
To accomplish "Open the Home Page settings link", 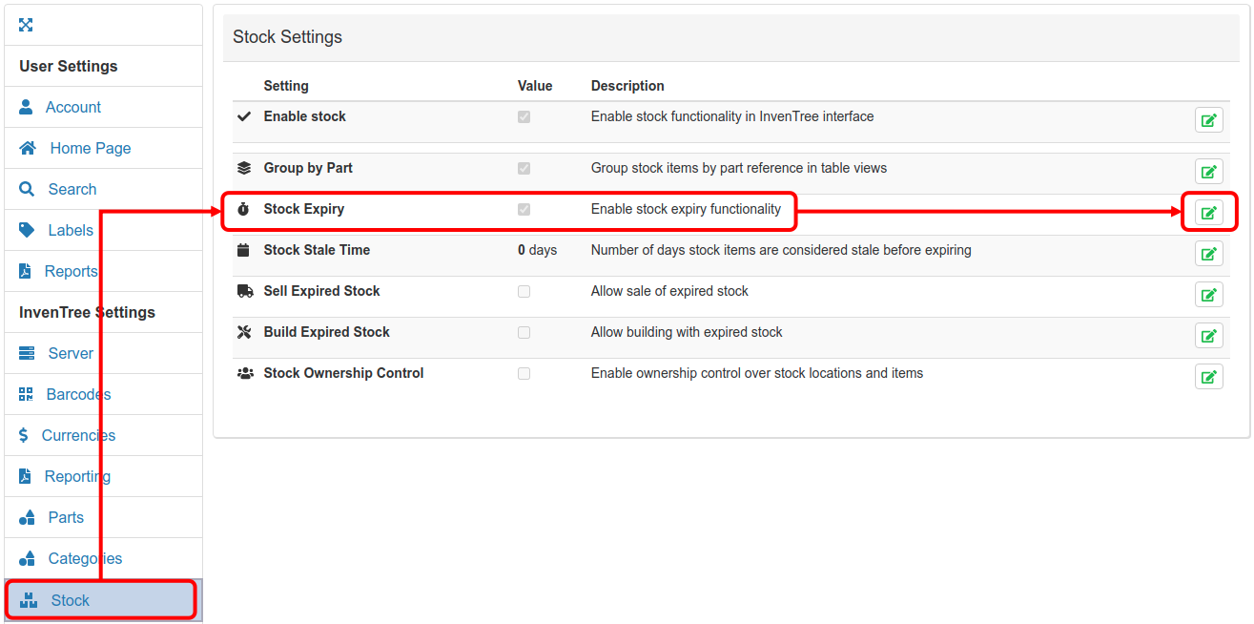I will 90,148.
